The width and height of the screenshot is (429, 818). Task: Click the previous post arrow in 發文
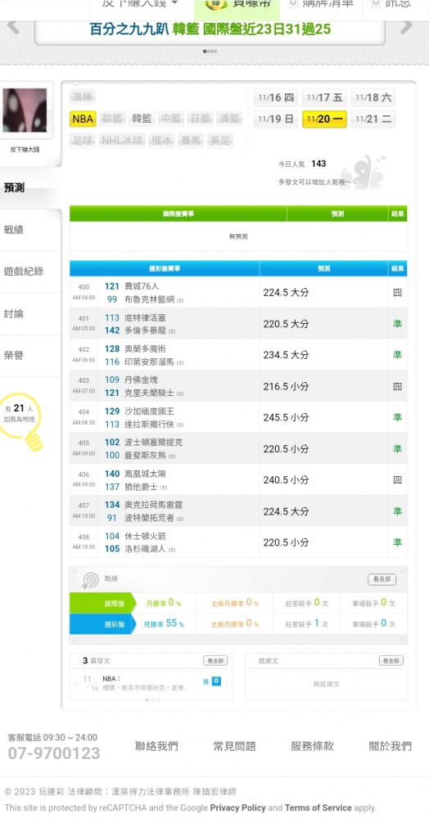75,683
